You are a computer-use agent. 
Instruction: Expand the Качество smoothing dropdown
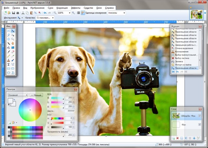coord(53,18)
